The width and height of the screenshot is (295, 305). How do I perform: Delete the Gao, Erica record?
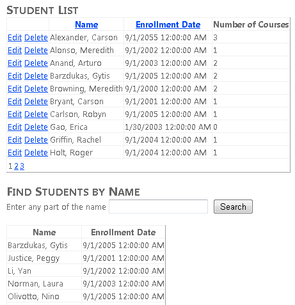(36, 127)
